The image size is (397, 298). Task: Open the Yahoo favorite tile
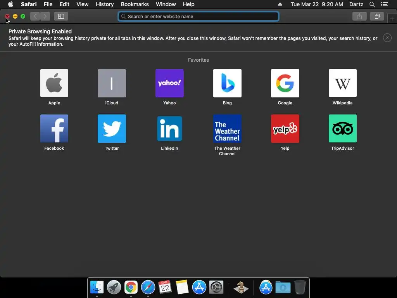pyautogui.click(x=169, y=83)
